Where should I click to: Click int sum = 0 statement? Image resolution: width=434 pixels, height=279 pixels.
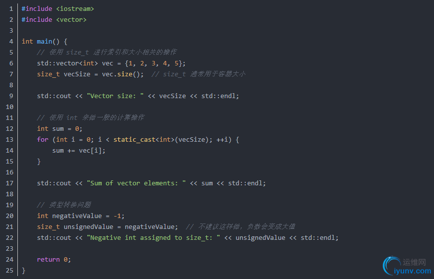[x=60, y=129]
